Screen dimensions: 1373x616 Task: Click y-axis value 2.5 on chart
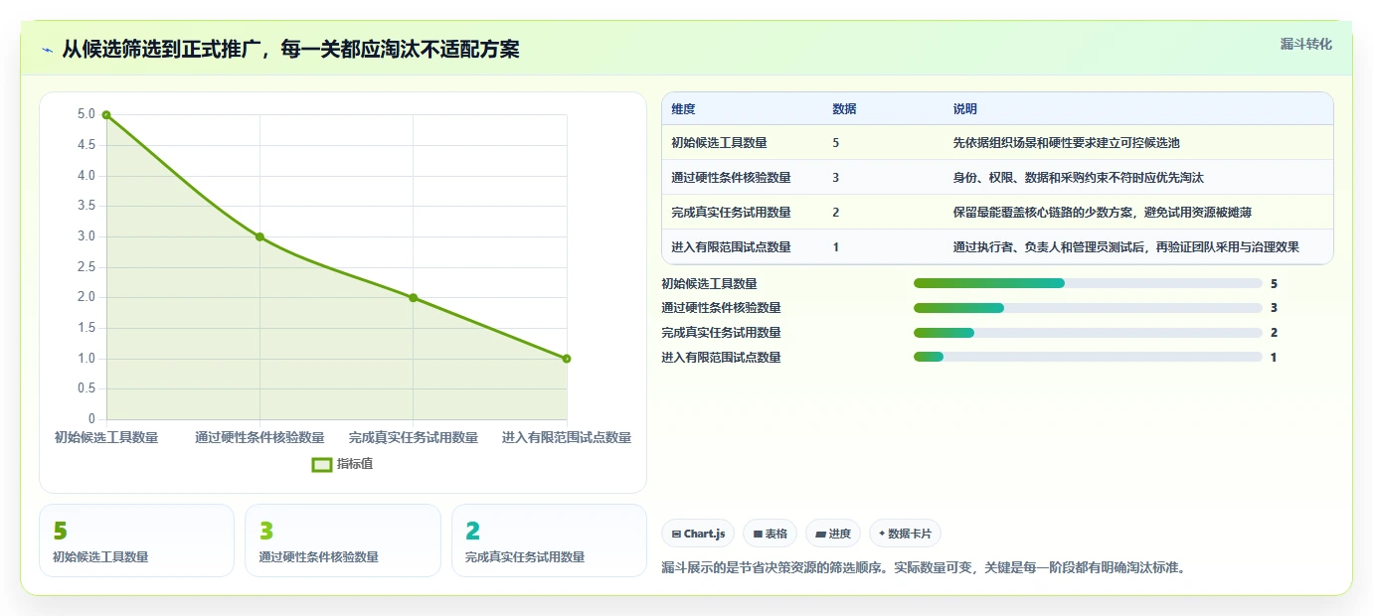click(x=86, y=266)
